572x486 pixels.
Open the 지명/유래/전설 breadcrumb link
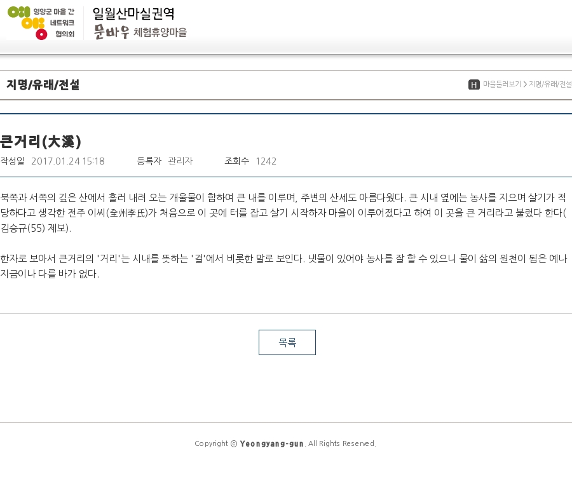550,84
